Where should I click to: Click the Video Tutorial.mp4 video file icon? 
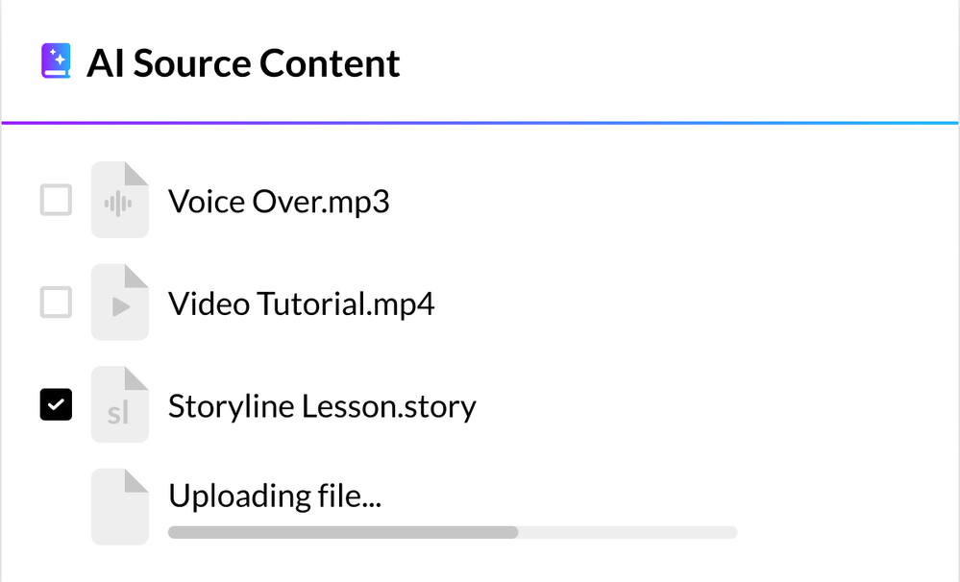[119, 304]
